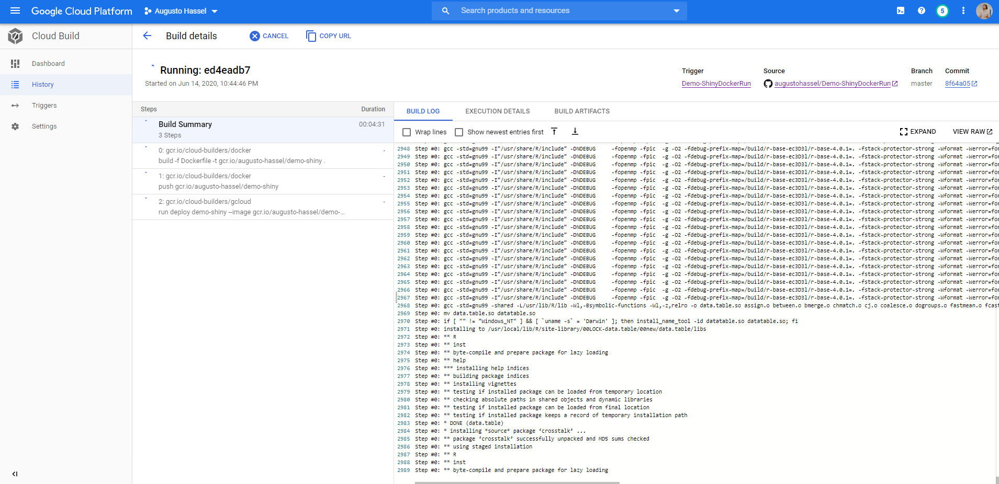This screenshot has width=999, height=484.
Task: Click the Dashboard grid icon in sidebar
Action: [x=15, y=64]
